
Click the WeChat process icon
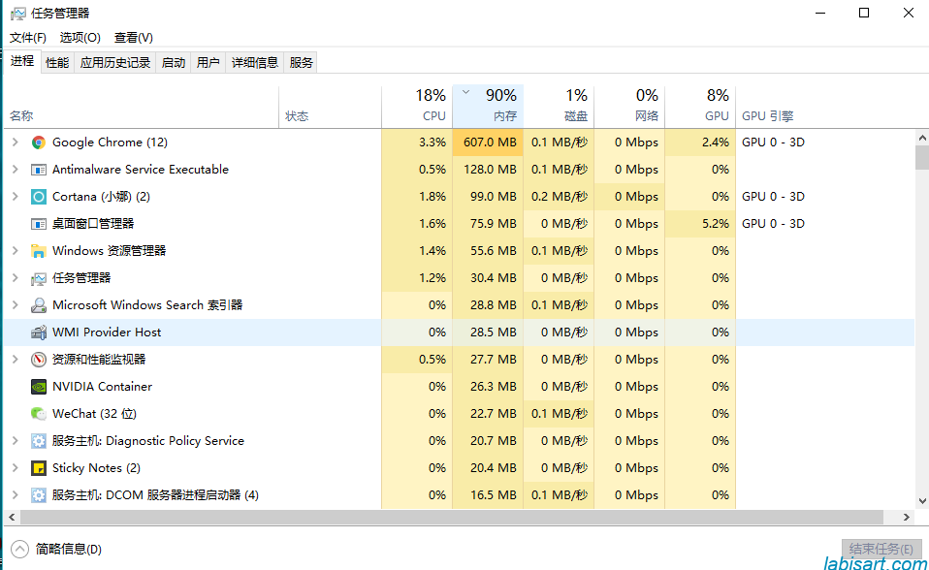point(39,414)
